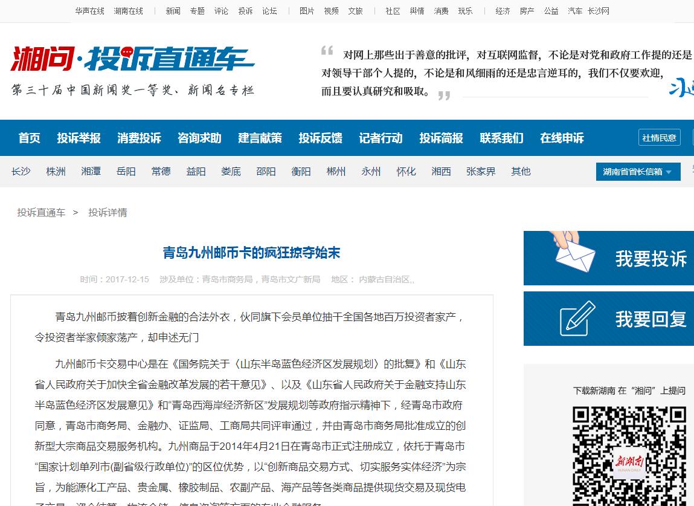
Task: Open the 视频 channel from the top bar
Action: point(330,10)
